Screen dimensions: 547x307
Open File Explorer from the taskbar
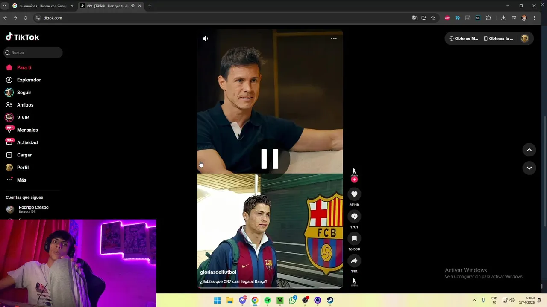(x=229, y=300)
